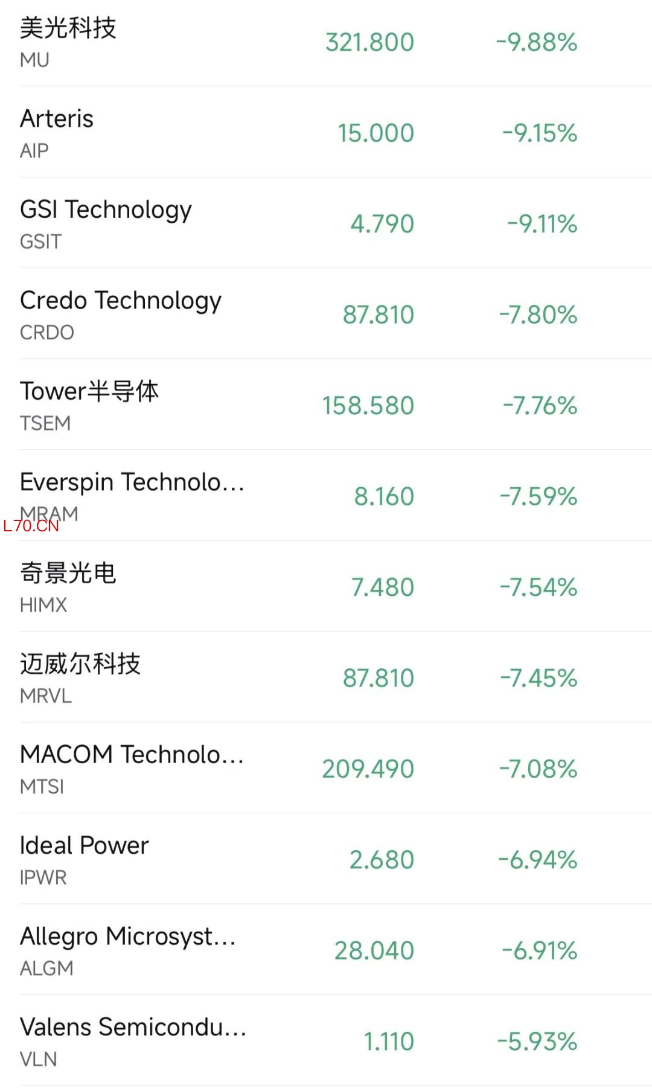The image size is (652, 1088).
Task: Open Valens Semiconductor stock details
Action: tap(133, 1027)
